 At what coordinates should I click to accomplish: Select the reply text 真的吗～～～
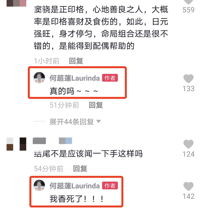click(x=74, y=91)
